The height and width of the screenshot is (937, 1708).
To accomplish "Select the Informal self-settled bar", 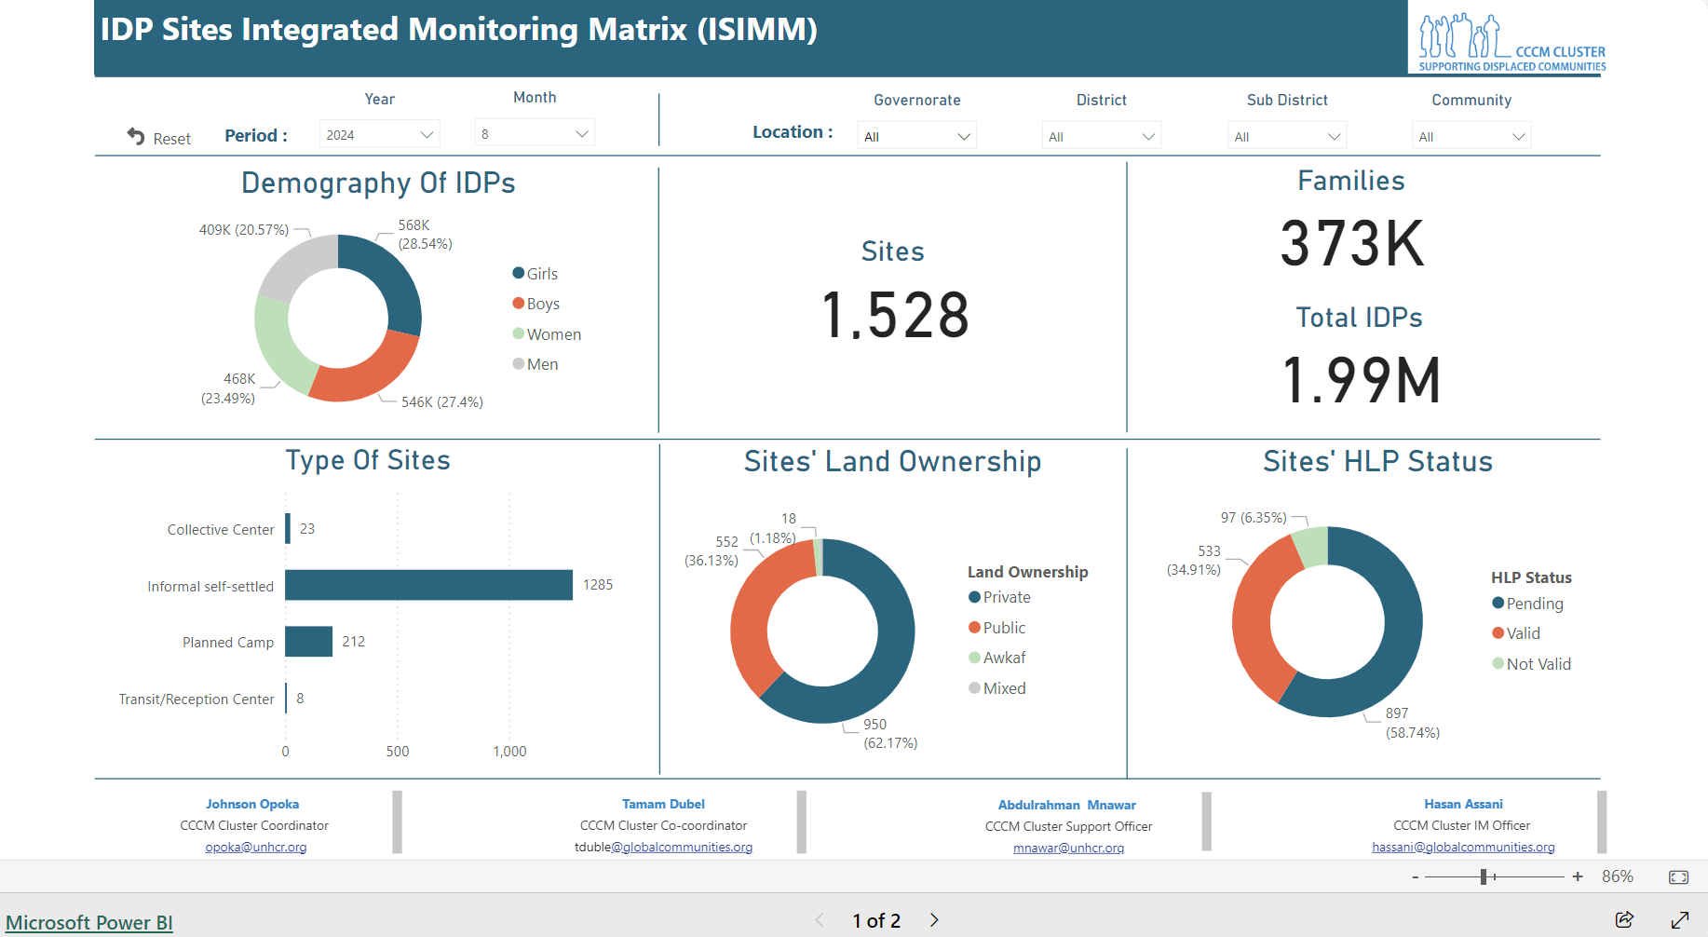I will click(x=428, y=585).
